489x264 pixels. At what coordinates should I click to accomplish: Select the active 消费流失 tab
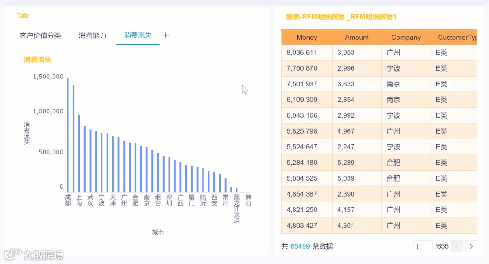tap(137, 35)
